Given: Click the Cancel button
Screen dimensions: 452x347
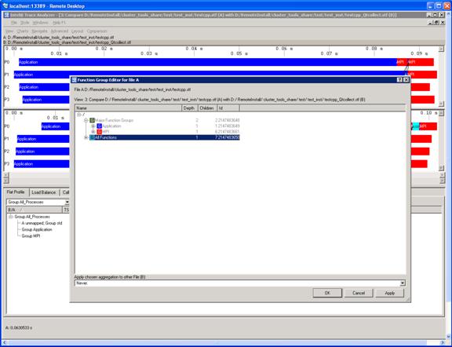Looking at the screenshot, I should (359, 293).
